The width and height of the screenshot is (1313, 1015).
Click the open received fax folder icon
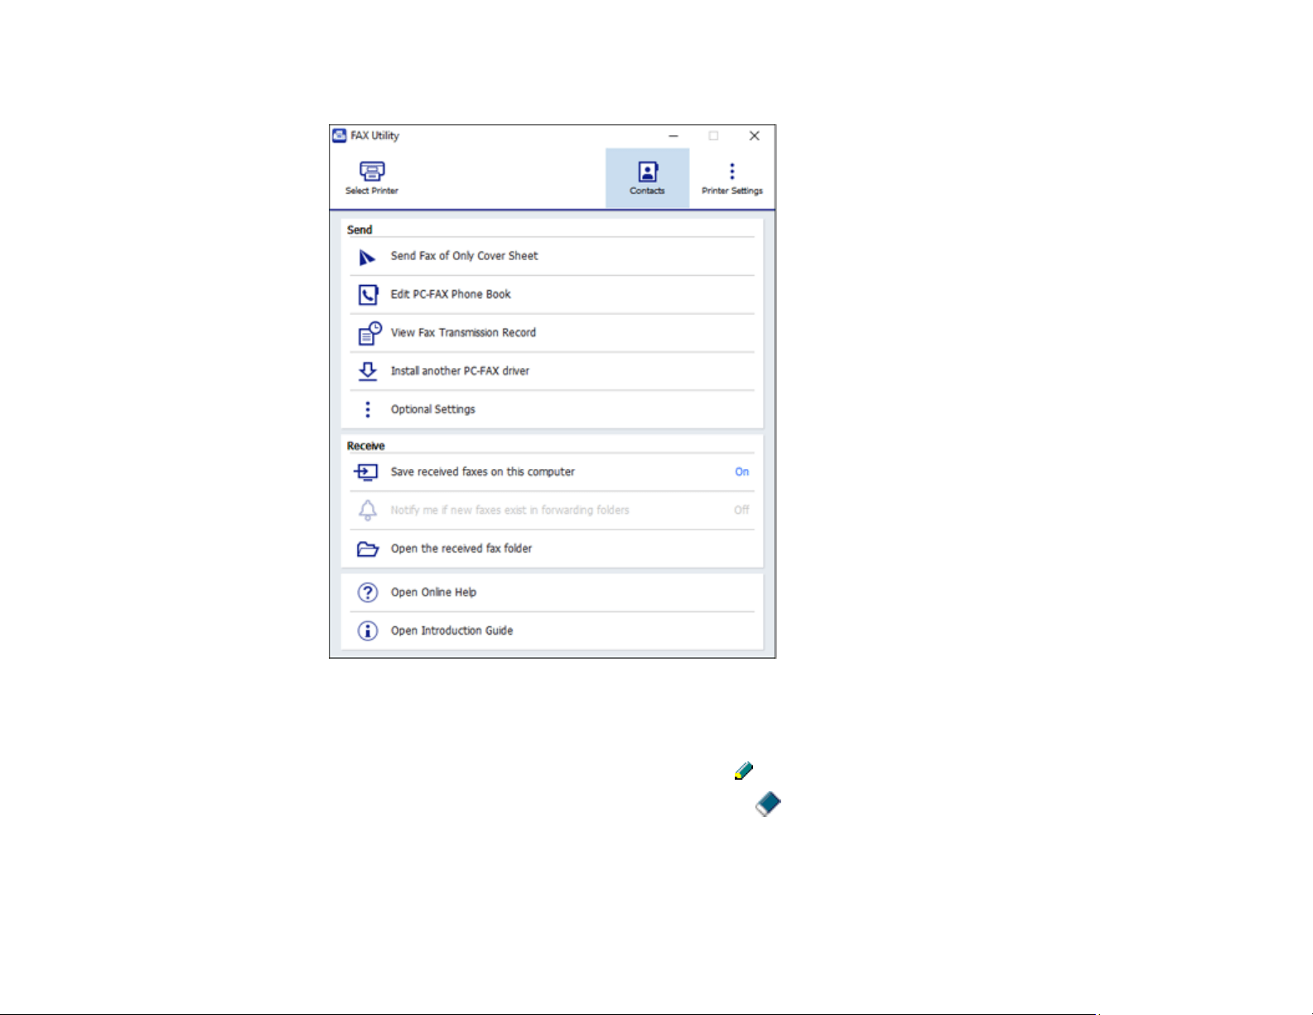pos(368,549)
